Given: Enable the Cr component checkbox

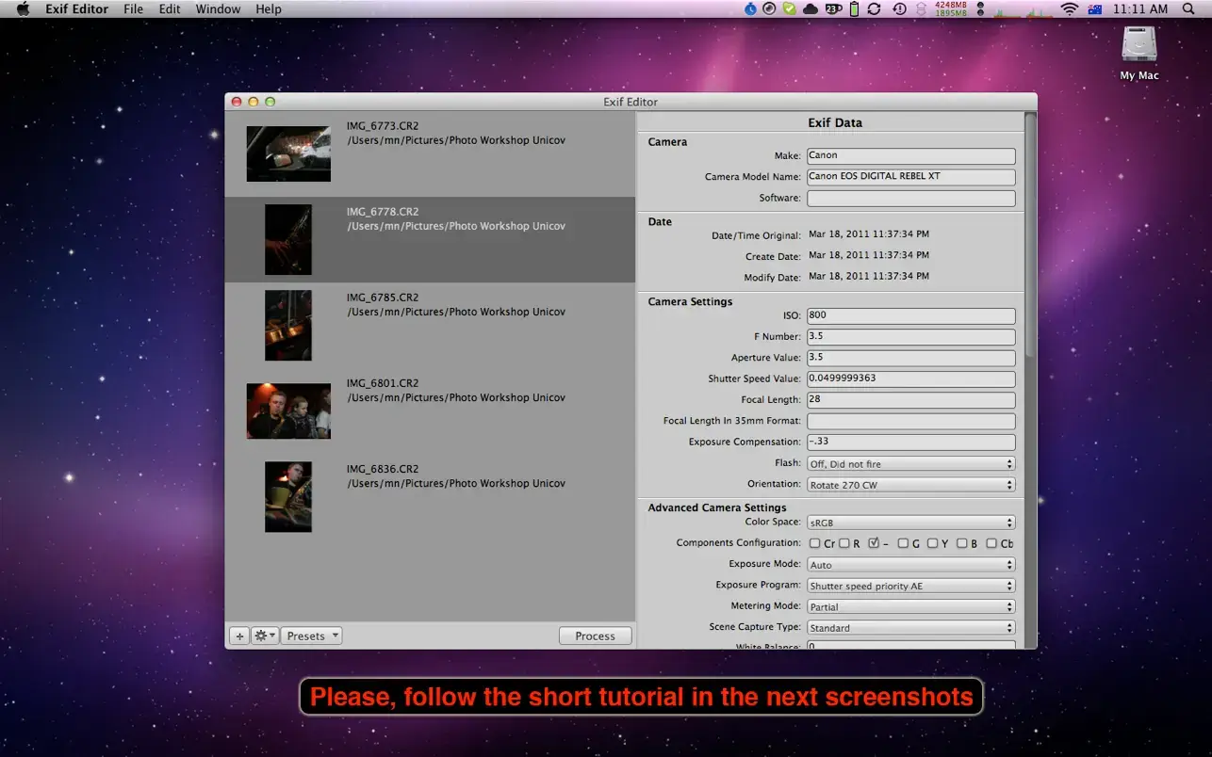Looking at the screenshot, I should (815, 543).
